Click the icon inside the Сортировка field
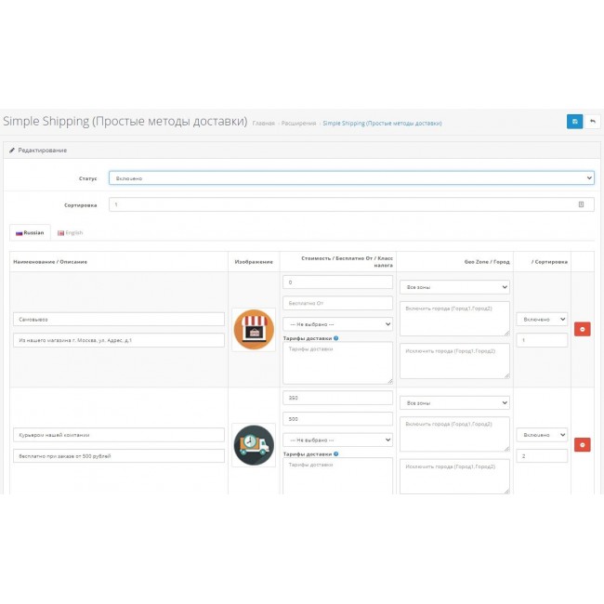Image resolution: width=604 pixels, height=604 pixels. pos(581,204)
